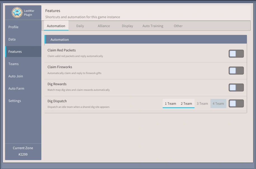Viewport: 256px width, 169px height.
Task: Enable the Dig Dispatch switch
Action: coord(236,104)
